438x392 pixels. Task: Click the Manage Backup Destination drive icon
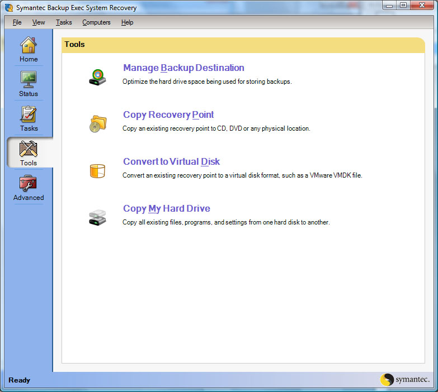pos(97,77)
